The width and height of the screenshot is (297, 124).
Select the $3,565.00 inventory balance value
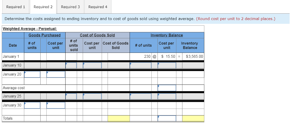194,57
